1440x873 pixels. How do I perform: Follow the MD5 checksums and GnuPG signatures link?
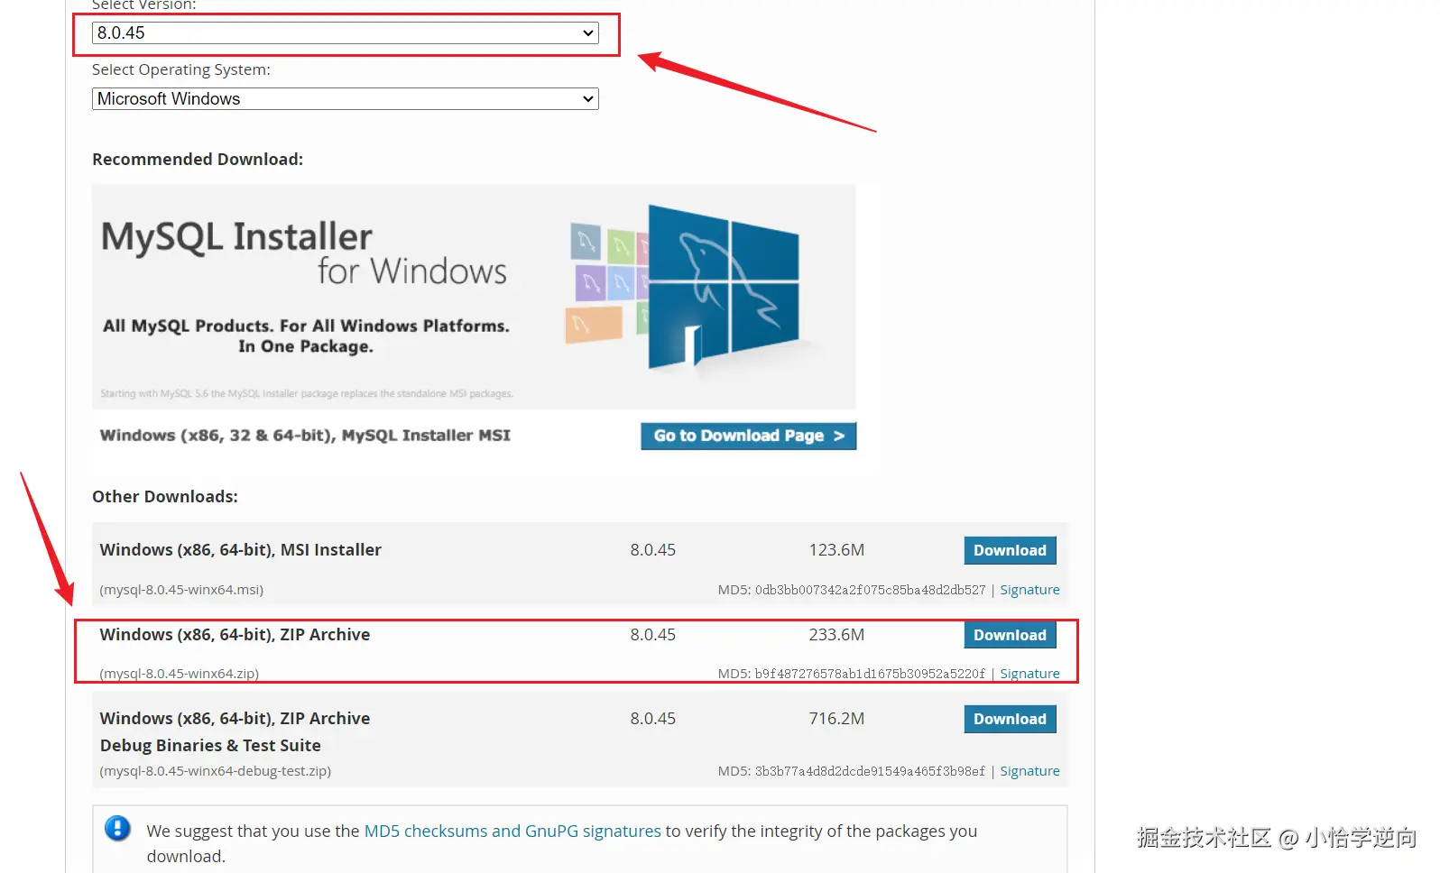coord(512,832)
